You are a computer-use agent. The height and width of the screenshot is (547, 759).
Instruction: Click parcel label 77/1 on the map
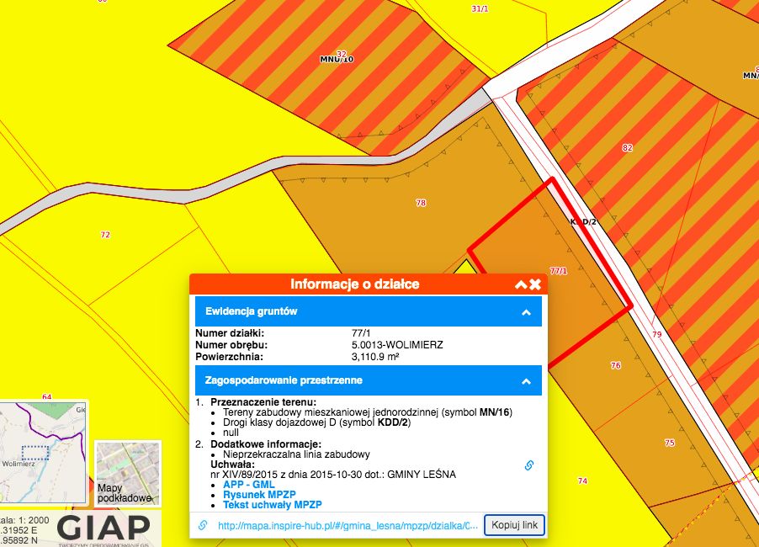(x=559, y=271)
